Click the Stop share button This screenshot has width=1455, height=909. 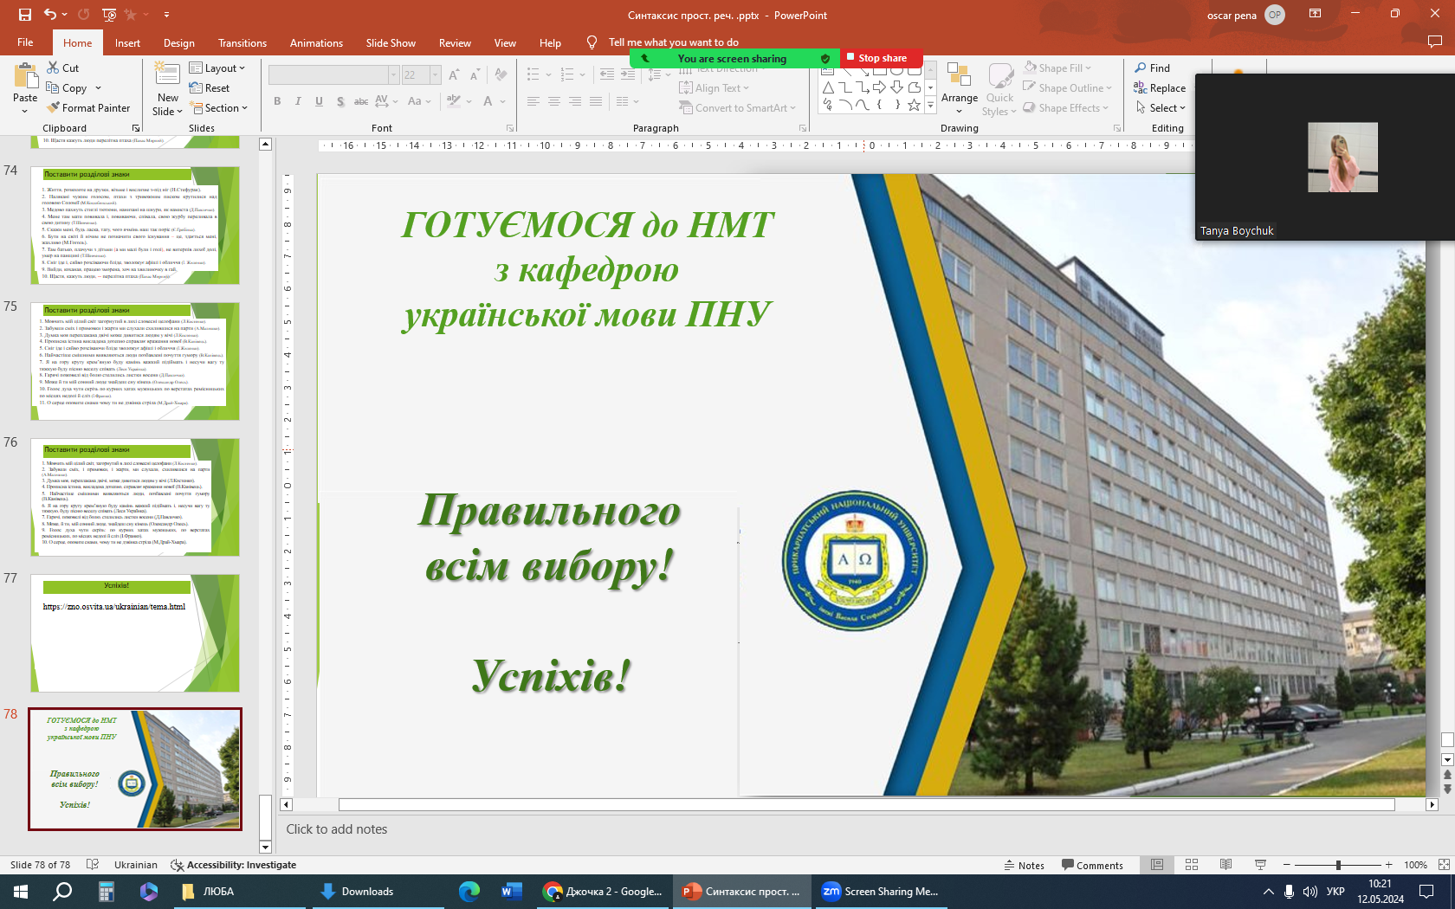coord(882,58)
